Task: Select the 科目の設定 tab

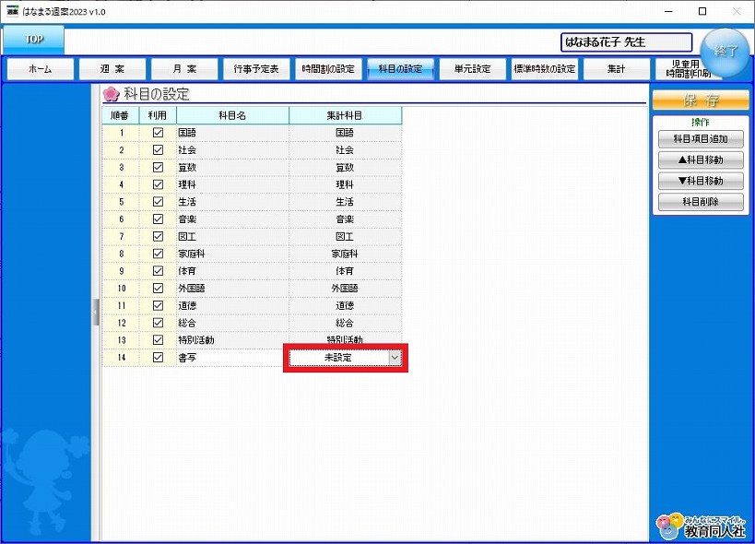Action: (400, 69)
